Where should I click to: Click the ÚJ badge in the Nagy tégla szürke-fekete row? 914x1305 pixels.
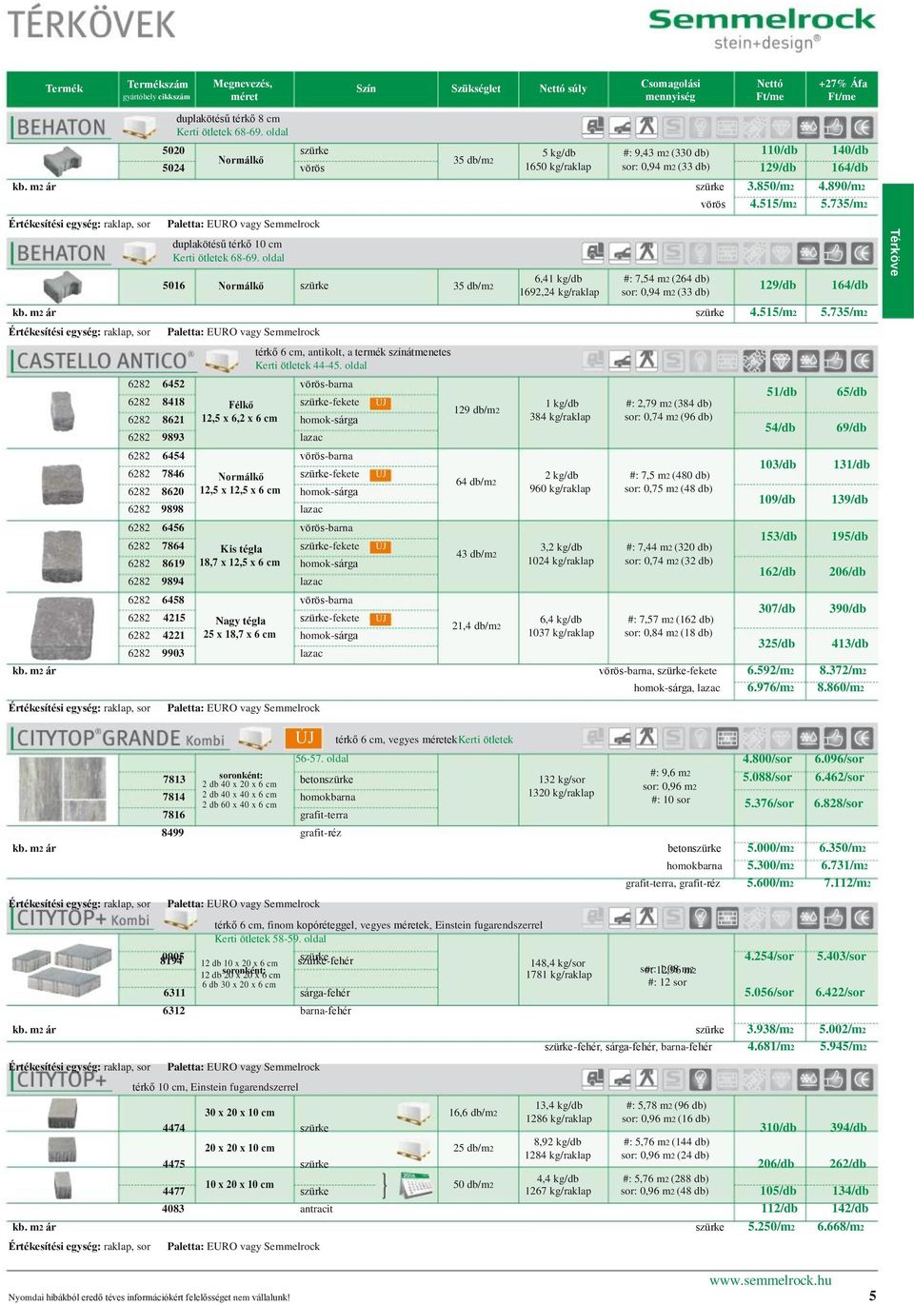380,619
